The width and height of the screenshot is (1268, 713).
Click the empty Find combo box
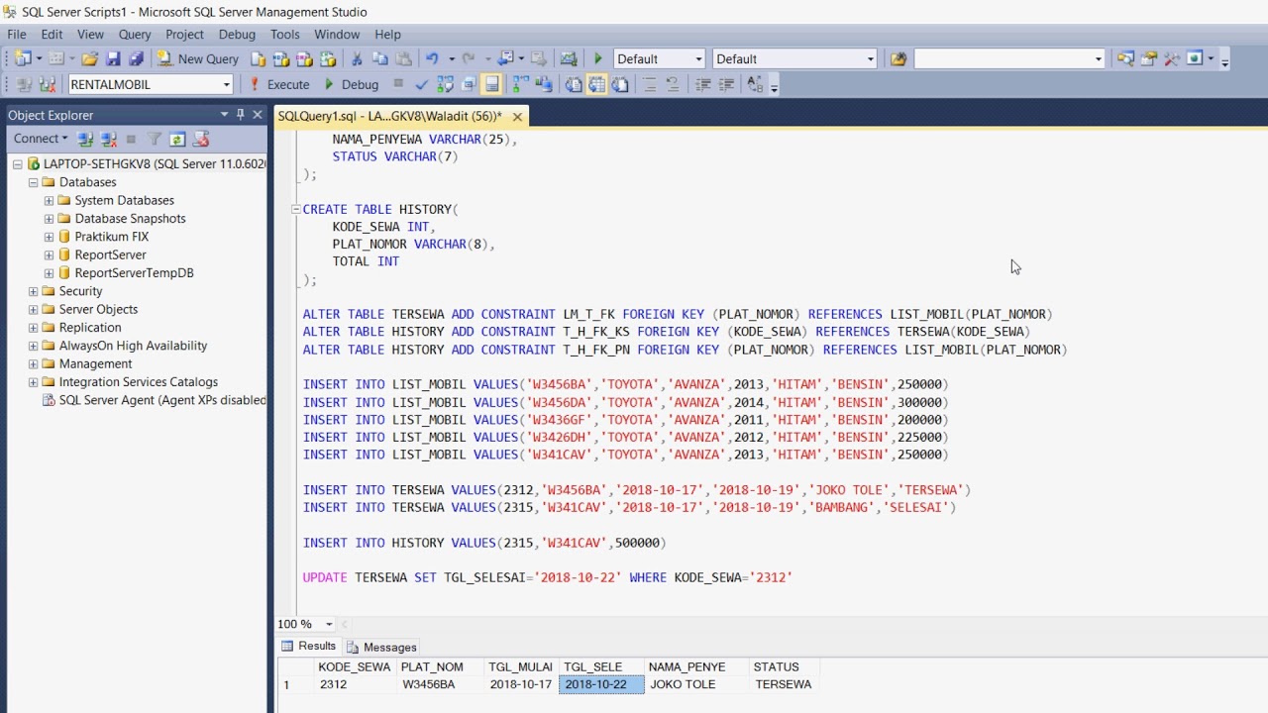pyautogui.click(x=1008, y=59)
